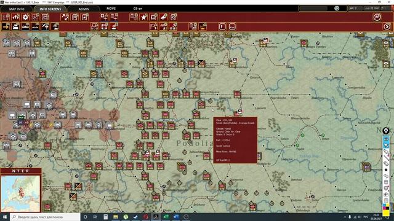Select the ship naval transport mode icon
394x221 pixels.
tap(25, 26)
